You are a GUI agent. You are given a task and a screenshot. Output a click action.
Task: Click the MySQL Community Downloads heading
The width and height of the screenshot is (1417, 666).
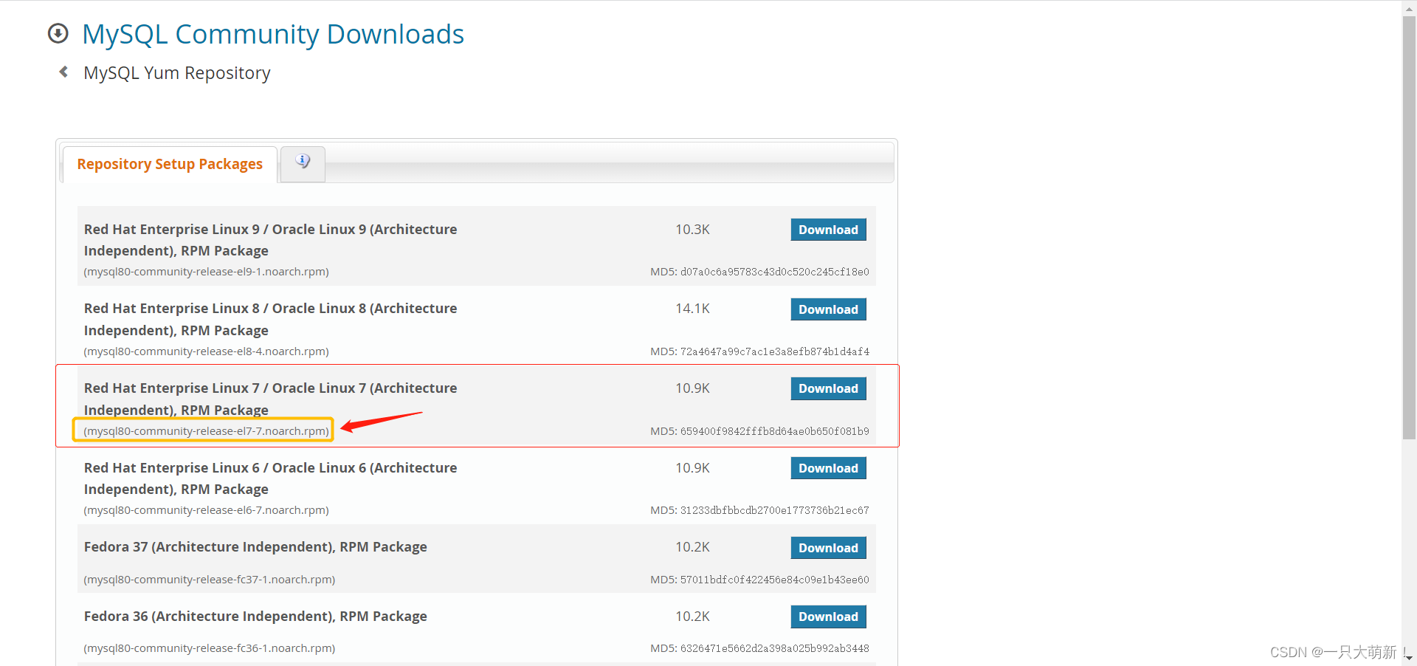(x=273, y=33)
